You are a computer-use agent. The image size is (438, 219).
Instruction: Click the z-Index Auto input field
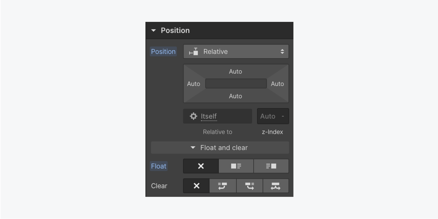point(273,116)
